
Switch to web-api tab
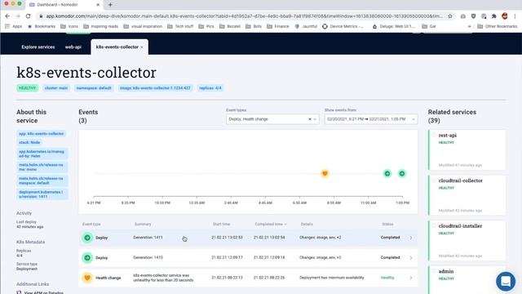[x=73, y=47]
